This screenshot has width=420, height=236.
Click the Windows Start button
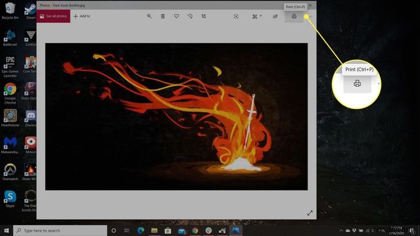(x=6, y=230)
